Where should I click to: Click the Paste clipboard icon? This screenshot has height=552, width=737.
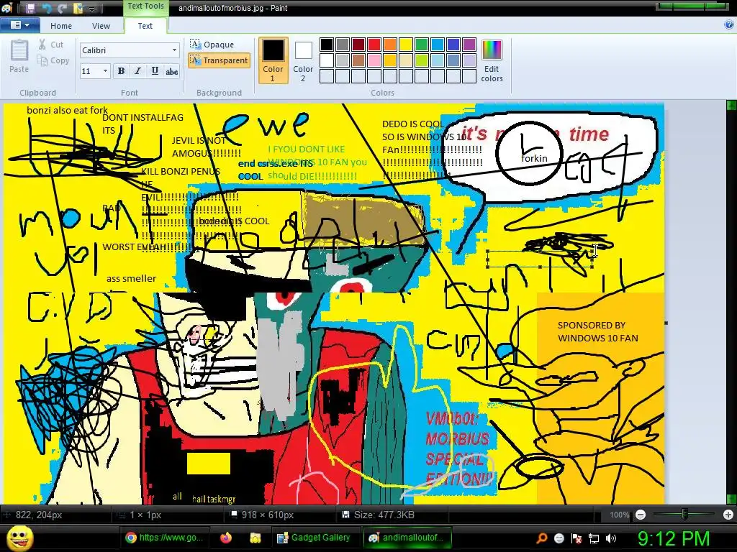(x=19, y=51)
